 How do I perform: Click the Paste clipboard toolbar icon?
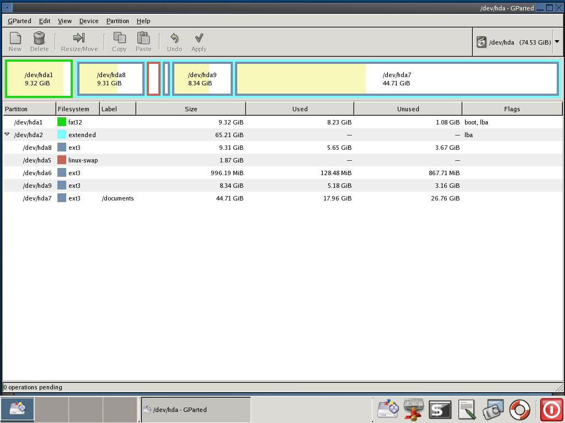(143, 38)
